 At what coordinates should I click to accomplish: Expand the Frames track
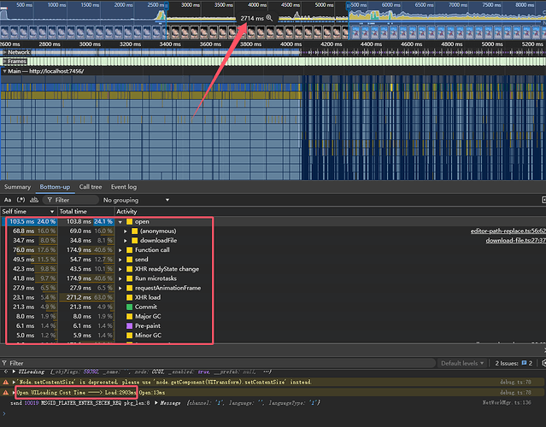[x=4, y=61]
